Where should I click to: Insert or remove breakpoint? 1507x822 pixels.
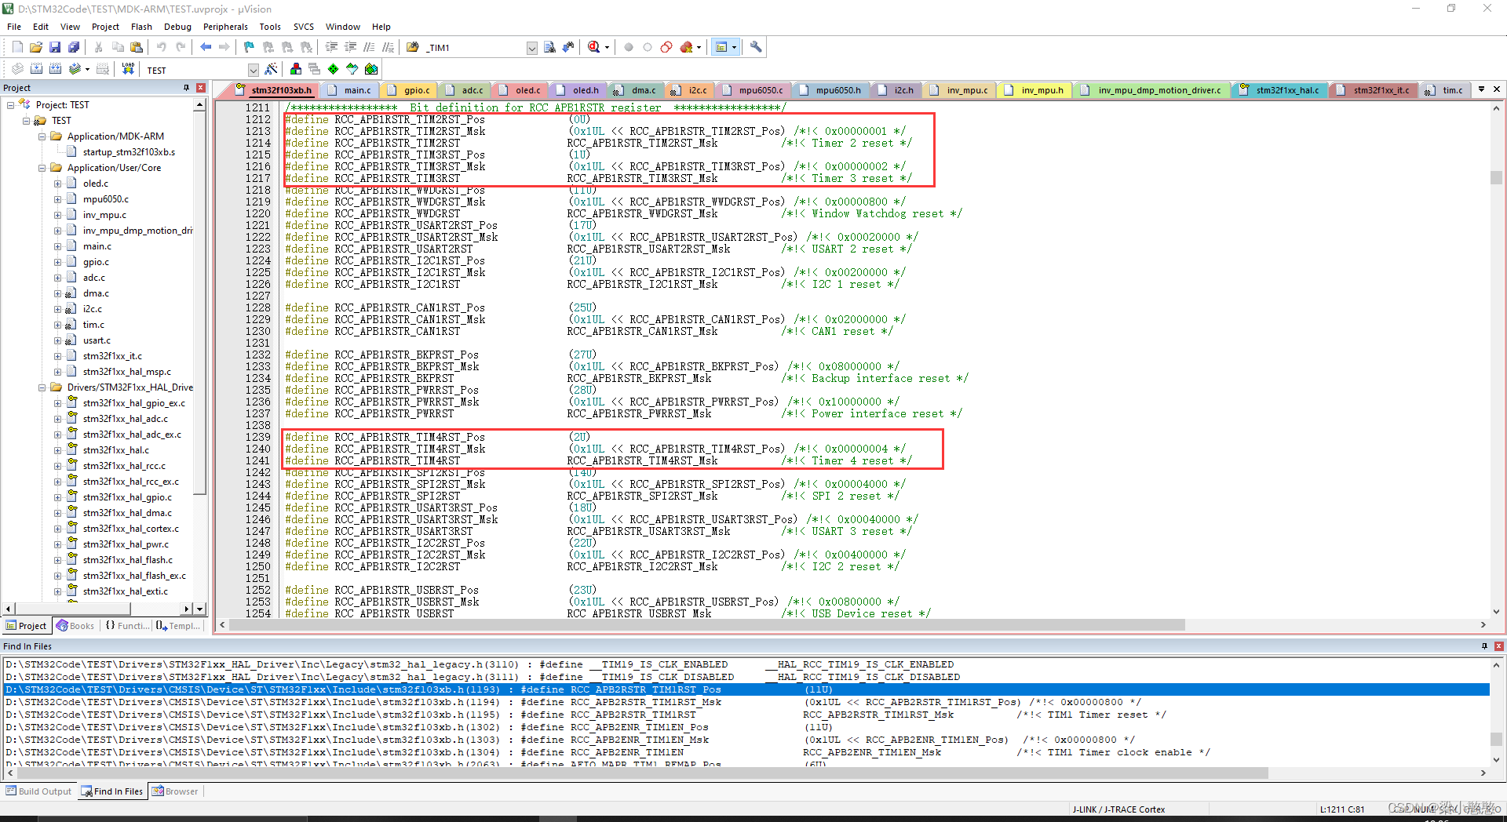pos(629,47)
